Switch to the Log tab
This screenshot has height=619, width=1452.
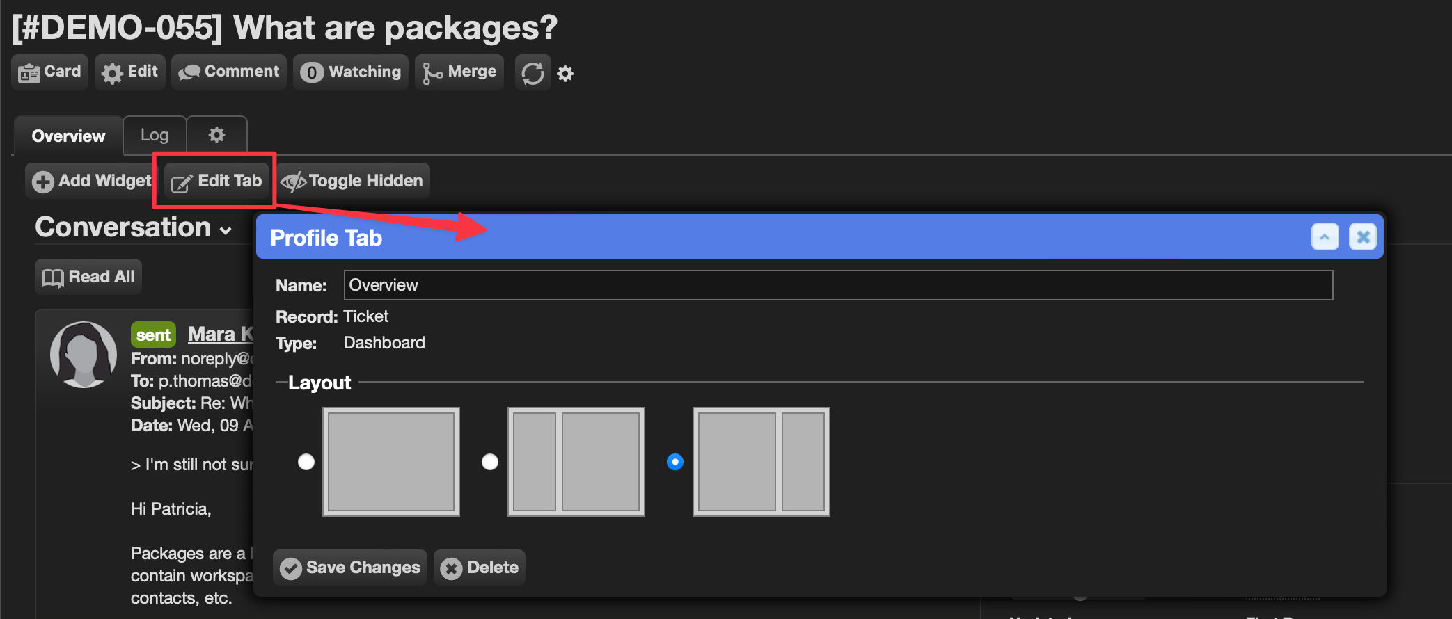(155, 136)
